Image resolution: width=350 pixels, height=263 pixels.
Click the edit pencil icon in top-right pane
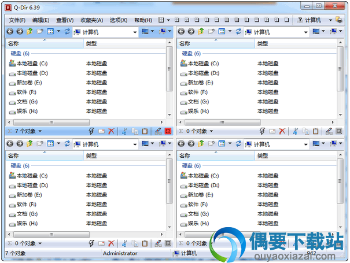329,131
